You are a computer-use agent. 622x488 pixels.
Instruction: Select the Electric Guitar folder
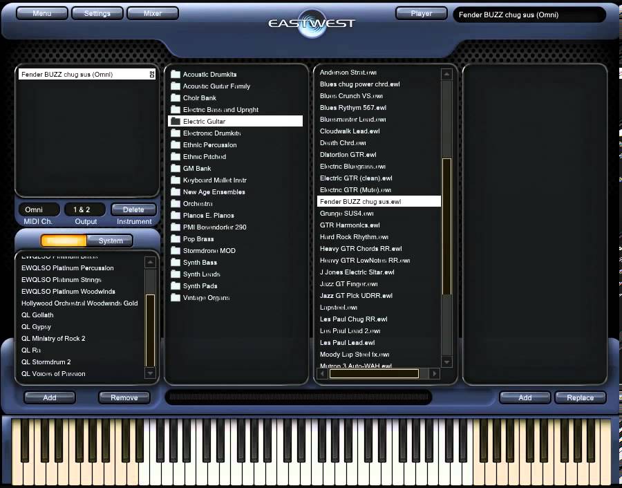(235, 121)
